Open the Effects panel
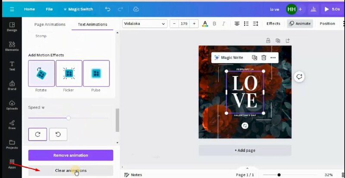Viewport: 345px width, 178px height. pos(273,24)
